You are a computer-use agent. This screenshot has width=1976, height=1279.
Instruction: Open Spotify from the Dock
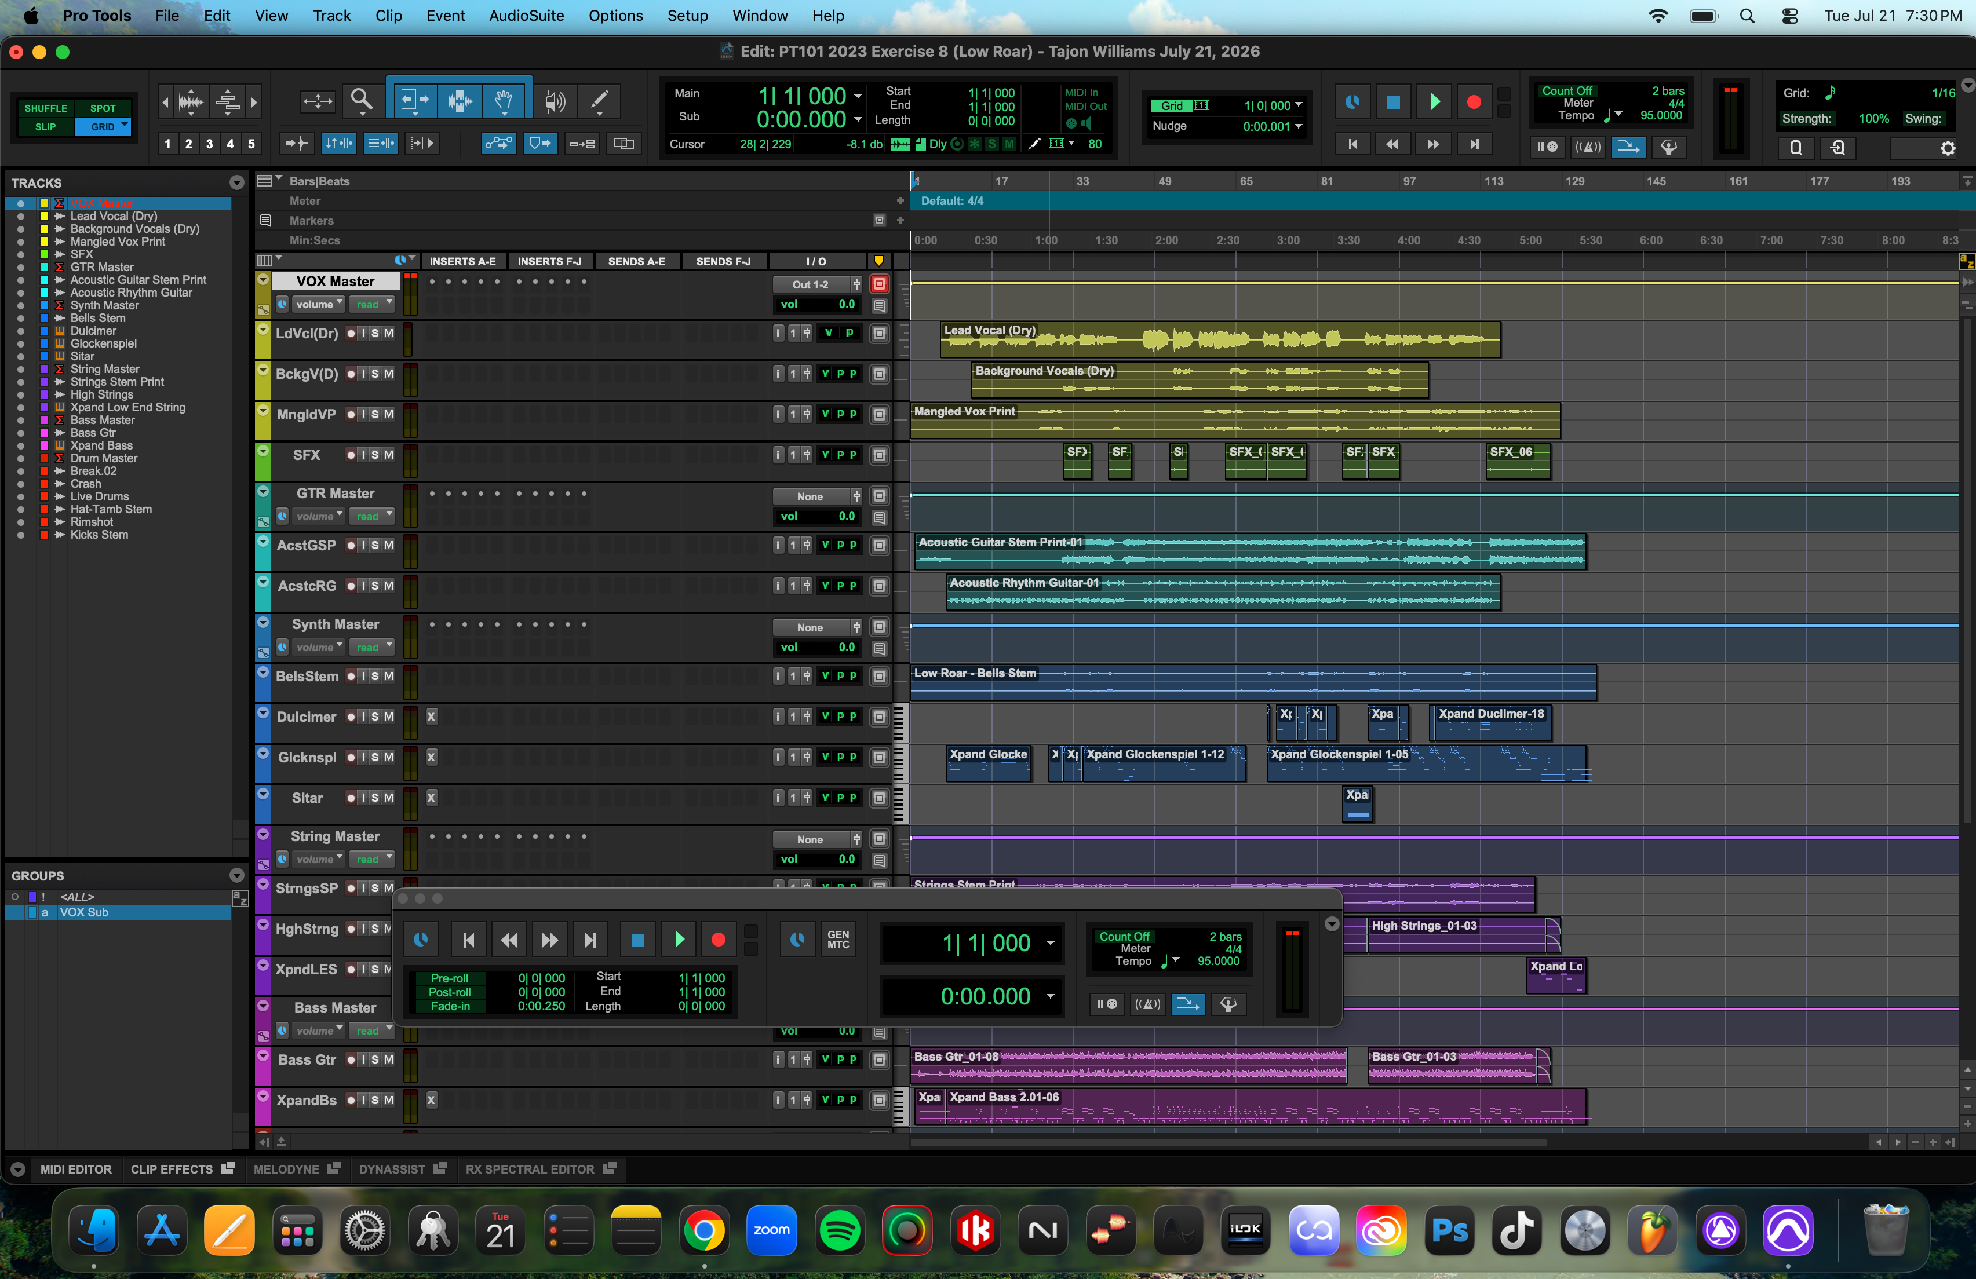point(840,1230)
